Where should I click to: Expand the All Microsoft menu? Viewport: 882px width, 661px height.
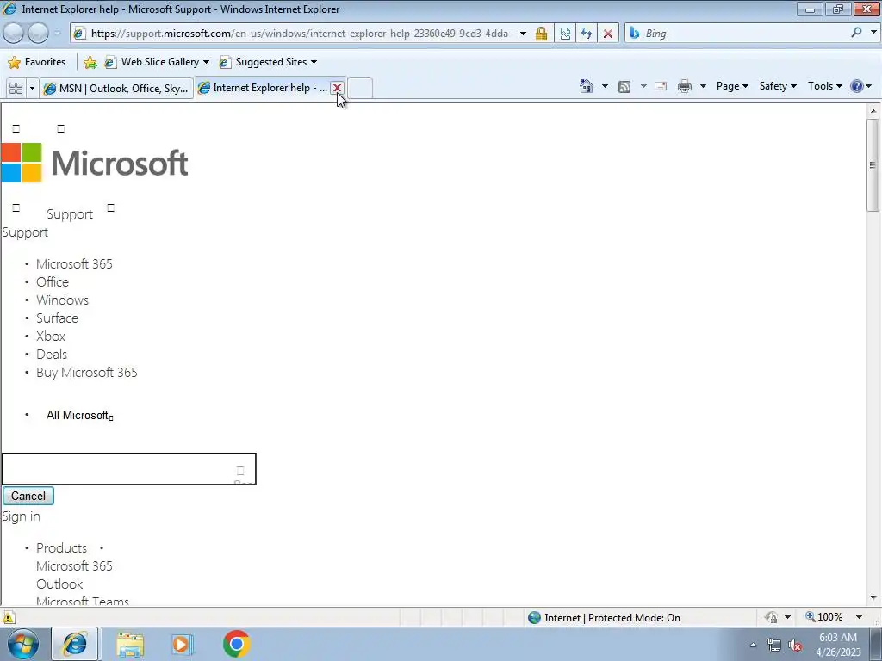pos(79,416)
